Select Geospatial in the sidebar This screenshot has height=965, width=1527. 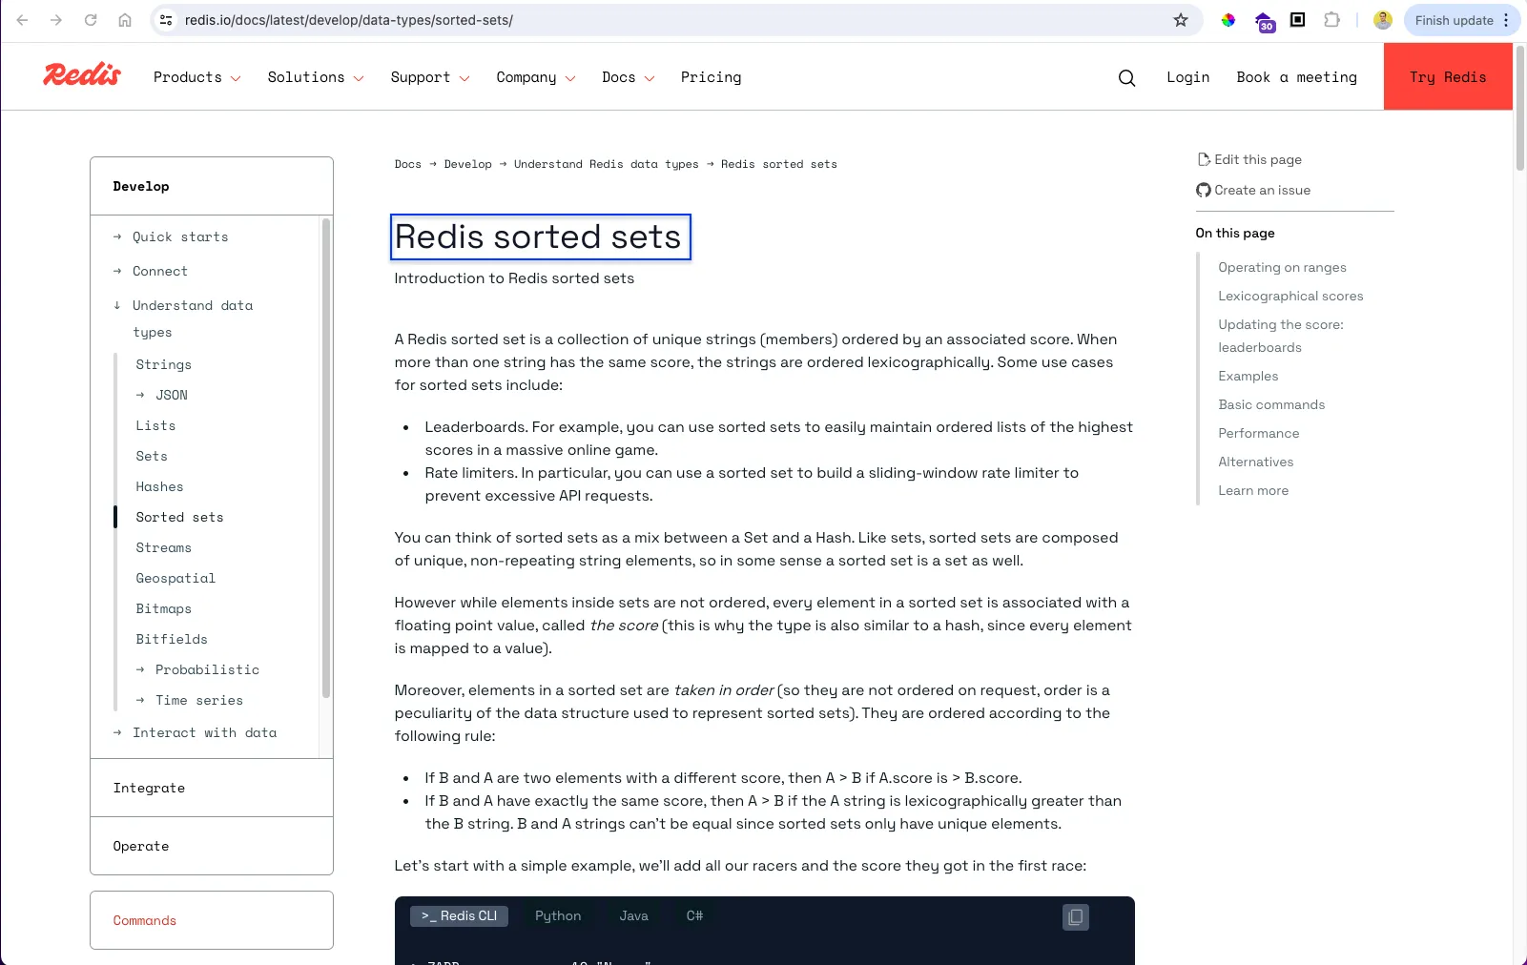click(x=175, y=578)
